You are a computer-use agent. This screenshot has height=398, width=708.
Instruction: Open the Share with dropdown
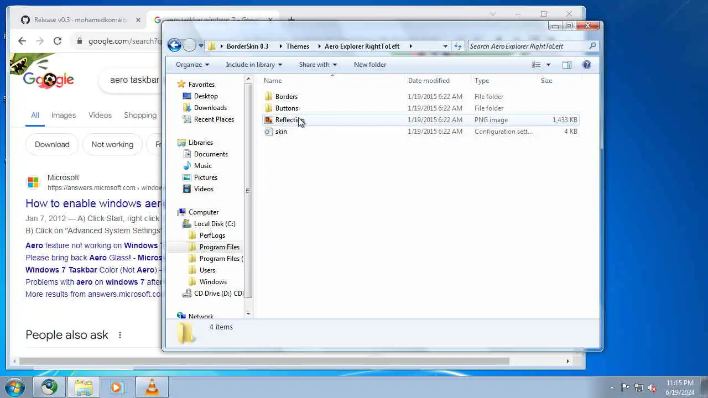tap(318, 65)
